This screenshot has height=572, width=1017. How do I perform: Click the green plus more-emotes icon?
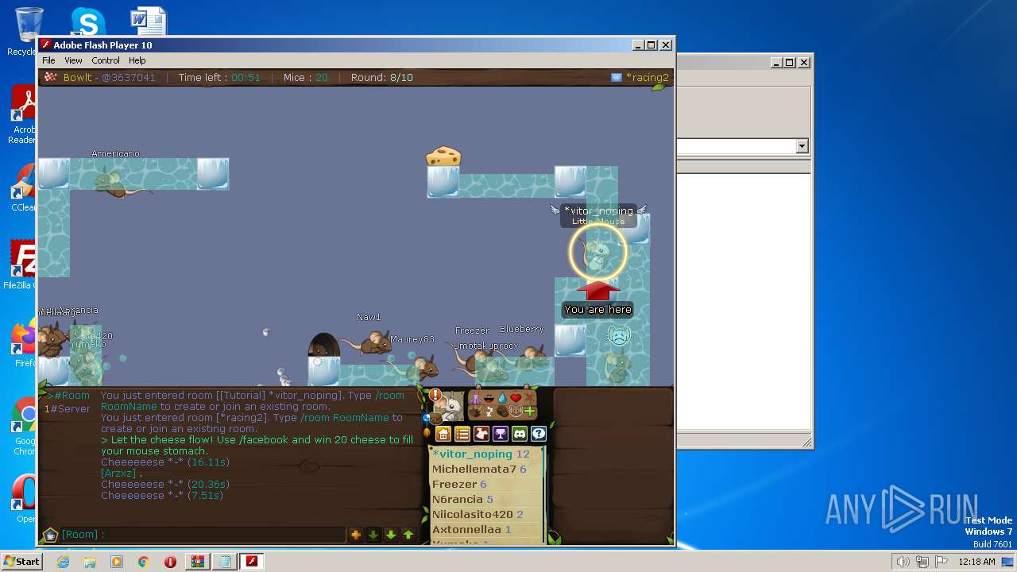click(x=529, y=412)
